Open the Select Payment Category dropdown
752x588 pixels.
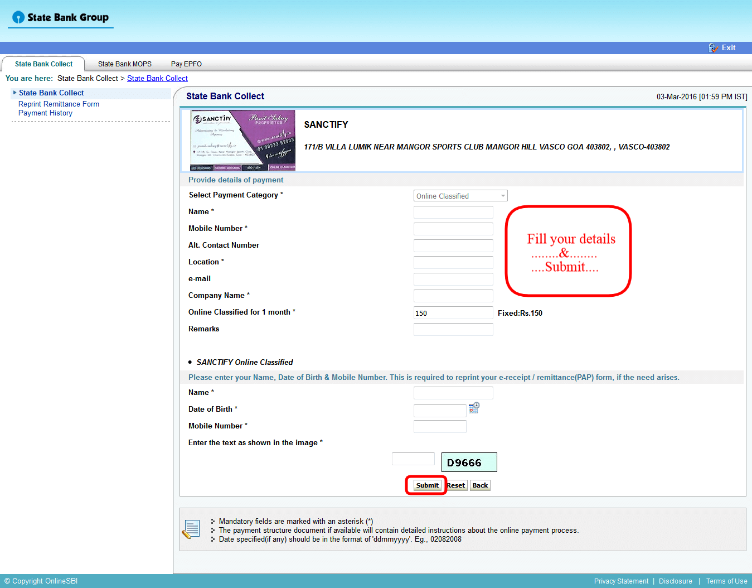(x=460, y=196)
